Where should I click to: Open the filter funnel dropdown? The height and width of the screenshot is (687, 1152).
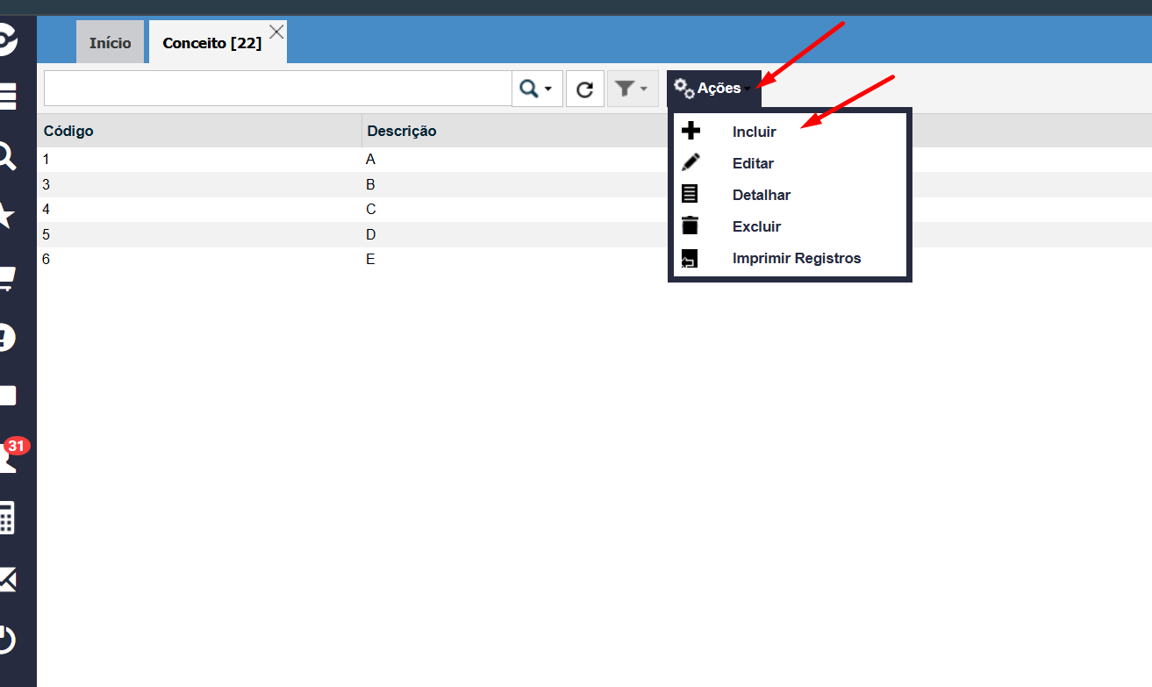coord(633,89)
